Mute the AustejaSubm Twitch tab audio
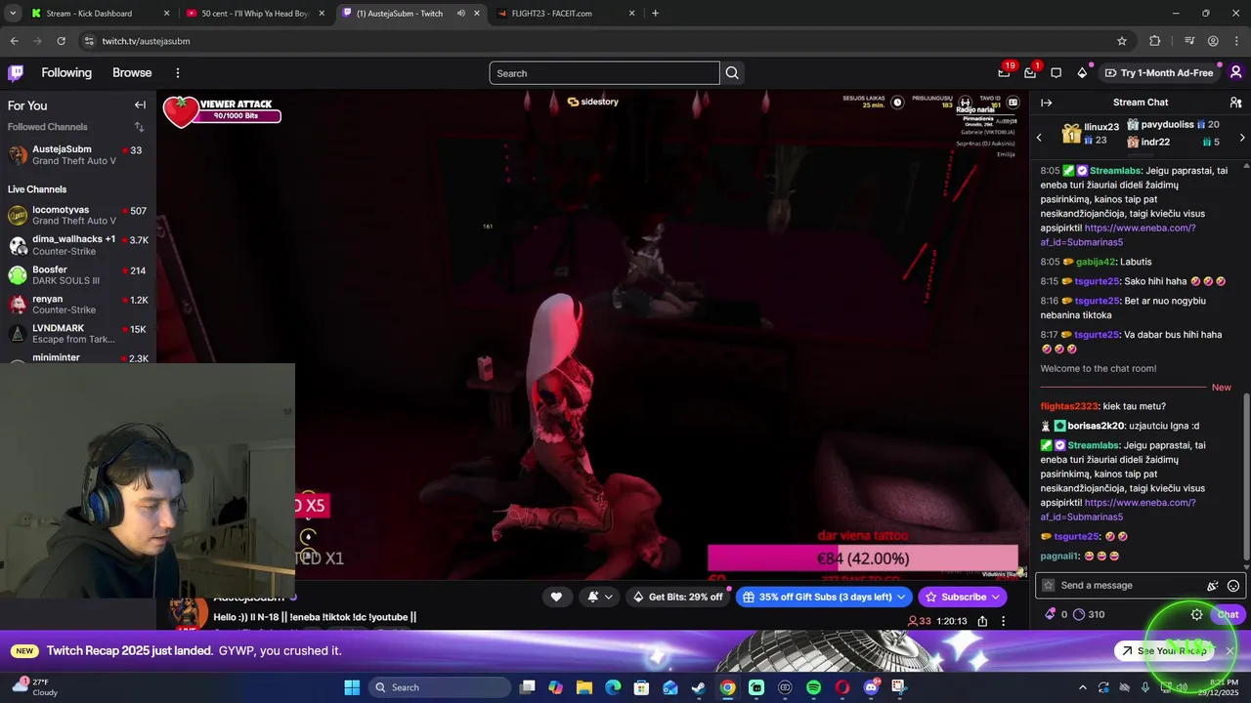 pos(460,14)
